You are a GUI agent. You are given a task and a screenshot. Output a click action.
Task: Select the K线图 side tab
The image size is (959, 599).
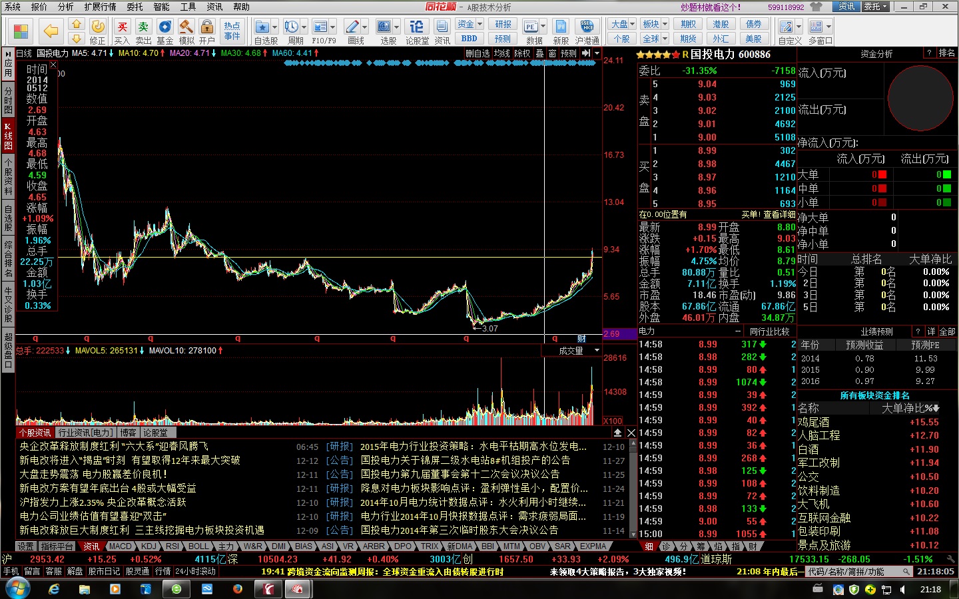8,136
